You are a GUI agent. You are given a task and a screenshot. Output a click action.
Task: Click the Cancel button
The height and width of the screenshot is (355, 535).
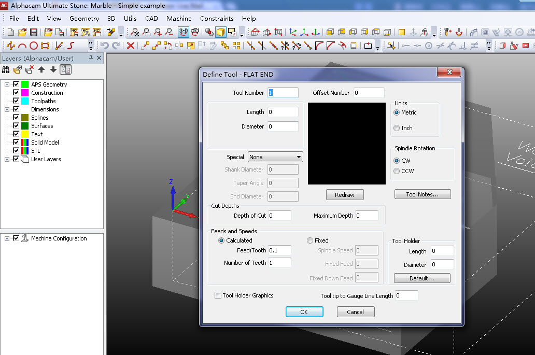[x=356, y=311]
